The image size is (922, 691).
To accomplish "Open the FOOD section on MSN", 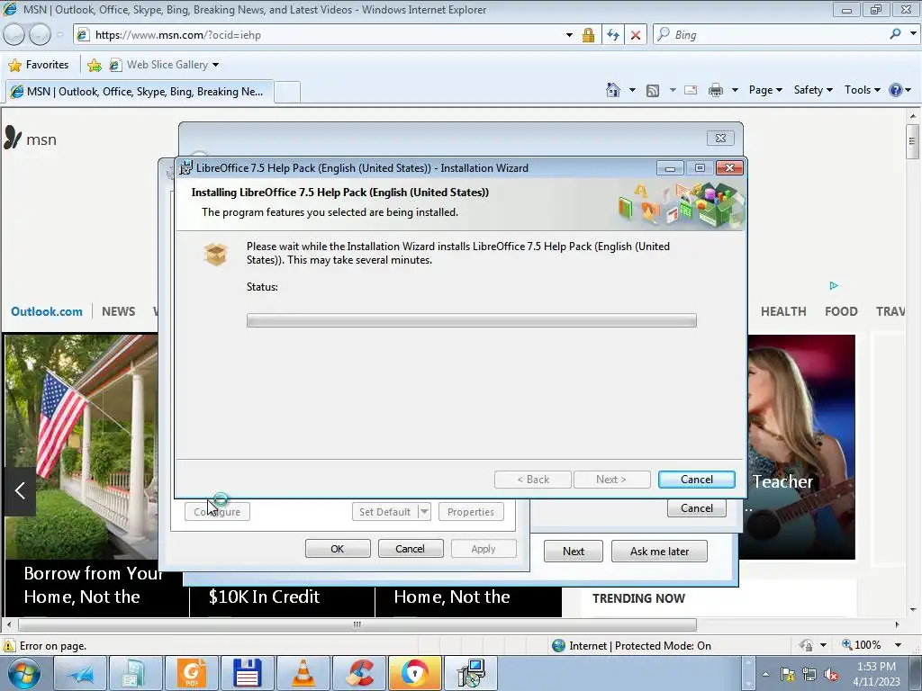I will (x=841, y=311).
